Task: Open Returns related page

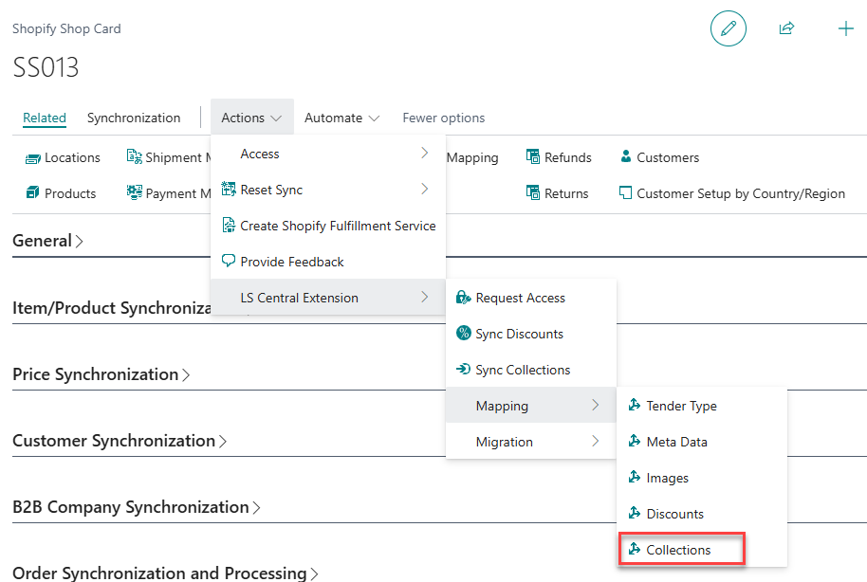Action: click(x=557, y=193)
